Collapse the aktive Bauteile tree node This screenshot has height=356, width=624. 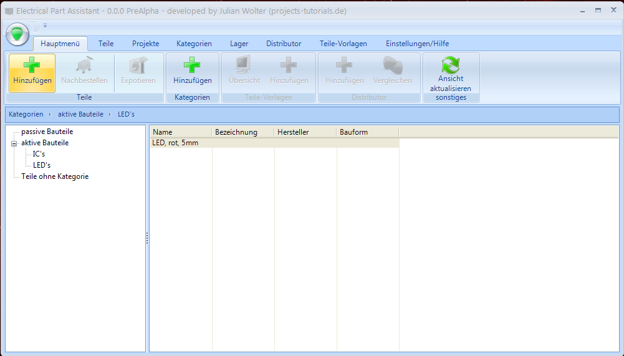click(14, 143)
